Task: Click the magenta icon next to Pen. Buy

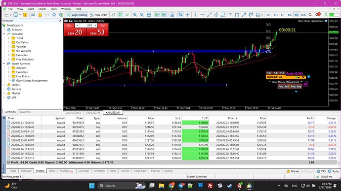Action: 305,84
